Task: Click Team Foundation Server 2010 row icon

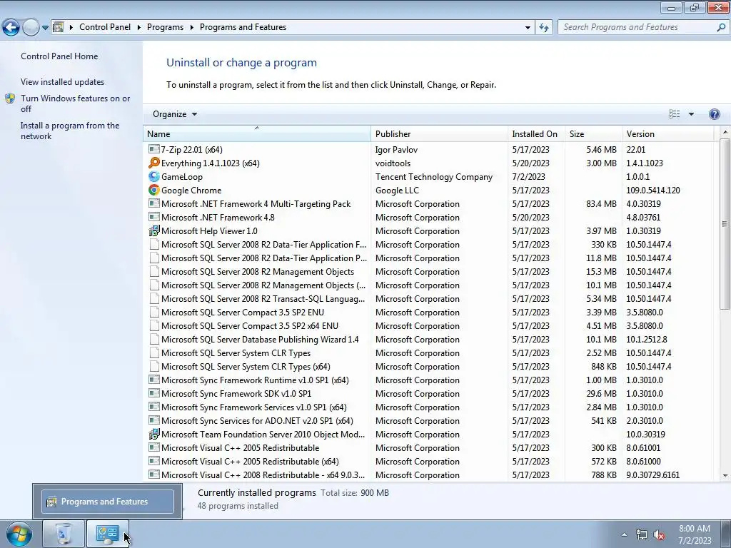Action: tap(154, 434)
